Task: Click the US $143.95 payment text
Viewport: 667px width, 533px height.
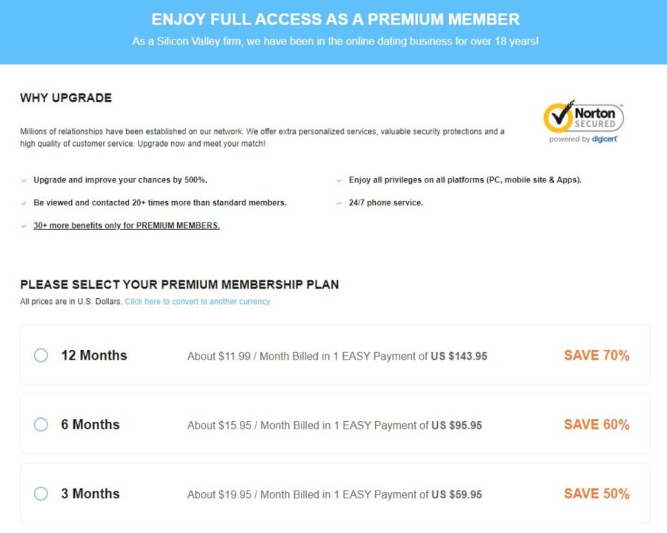Action: click(459, 357)
